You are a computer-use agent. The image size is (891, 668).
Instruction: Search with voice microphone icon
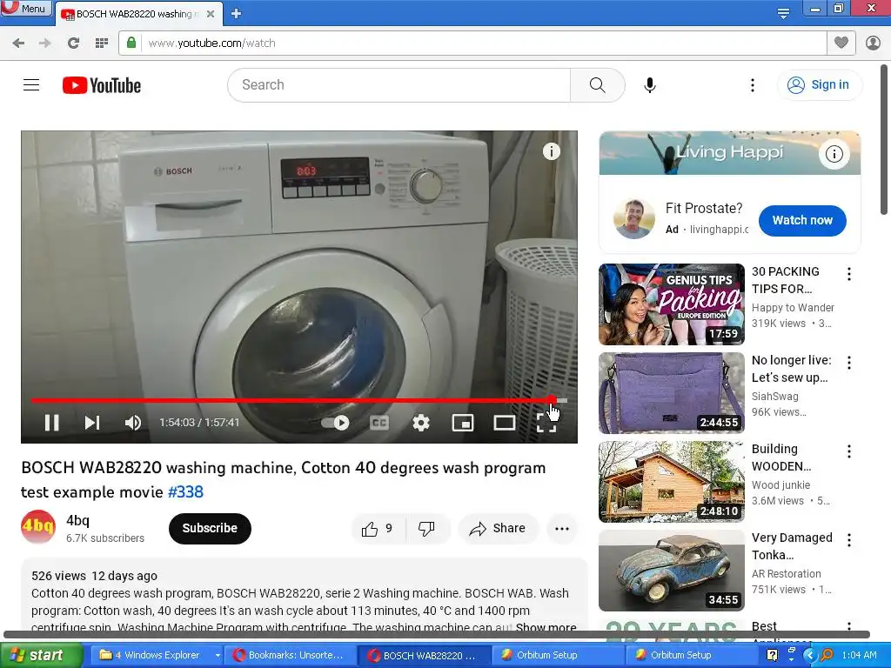pos(649,85)
